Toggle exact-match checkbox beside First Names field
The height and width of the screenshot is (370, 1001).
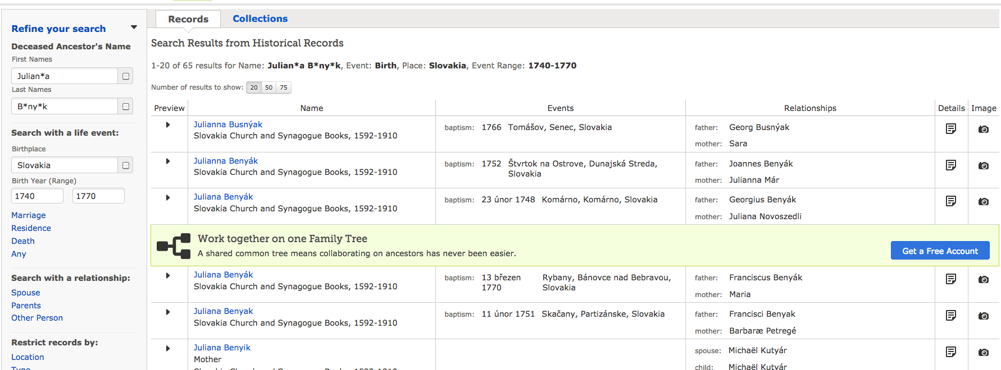(x=126, y=76)
